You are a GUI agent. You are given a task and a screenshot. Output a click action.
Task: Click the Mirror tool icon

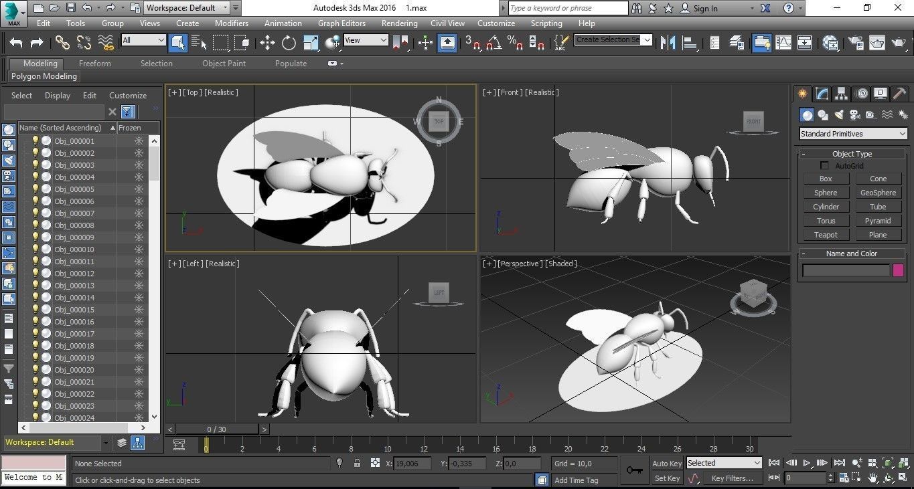coord(668,42)
